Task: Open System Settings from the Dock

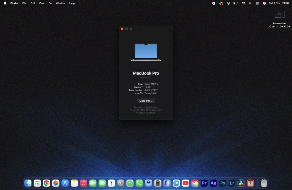Action: tap(121, 183)
